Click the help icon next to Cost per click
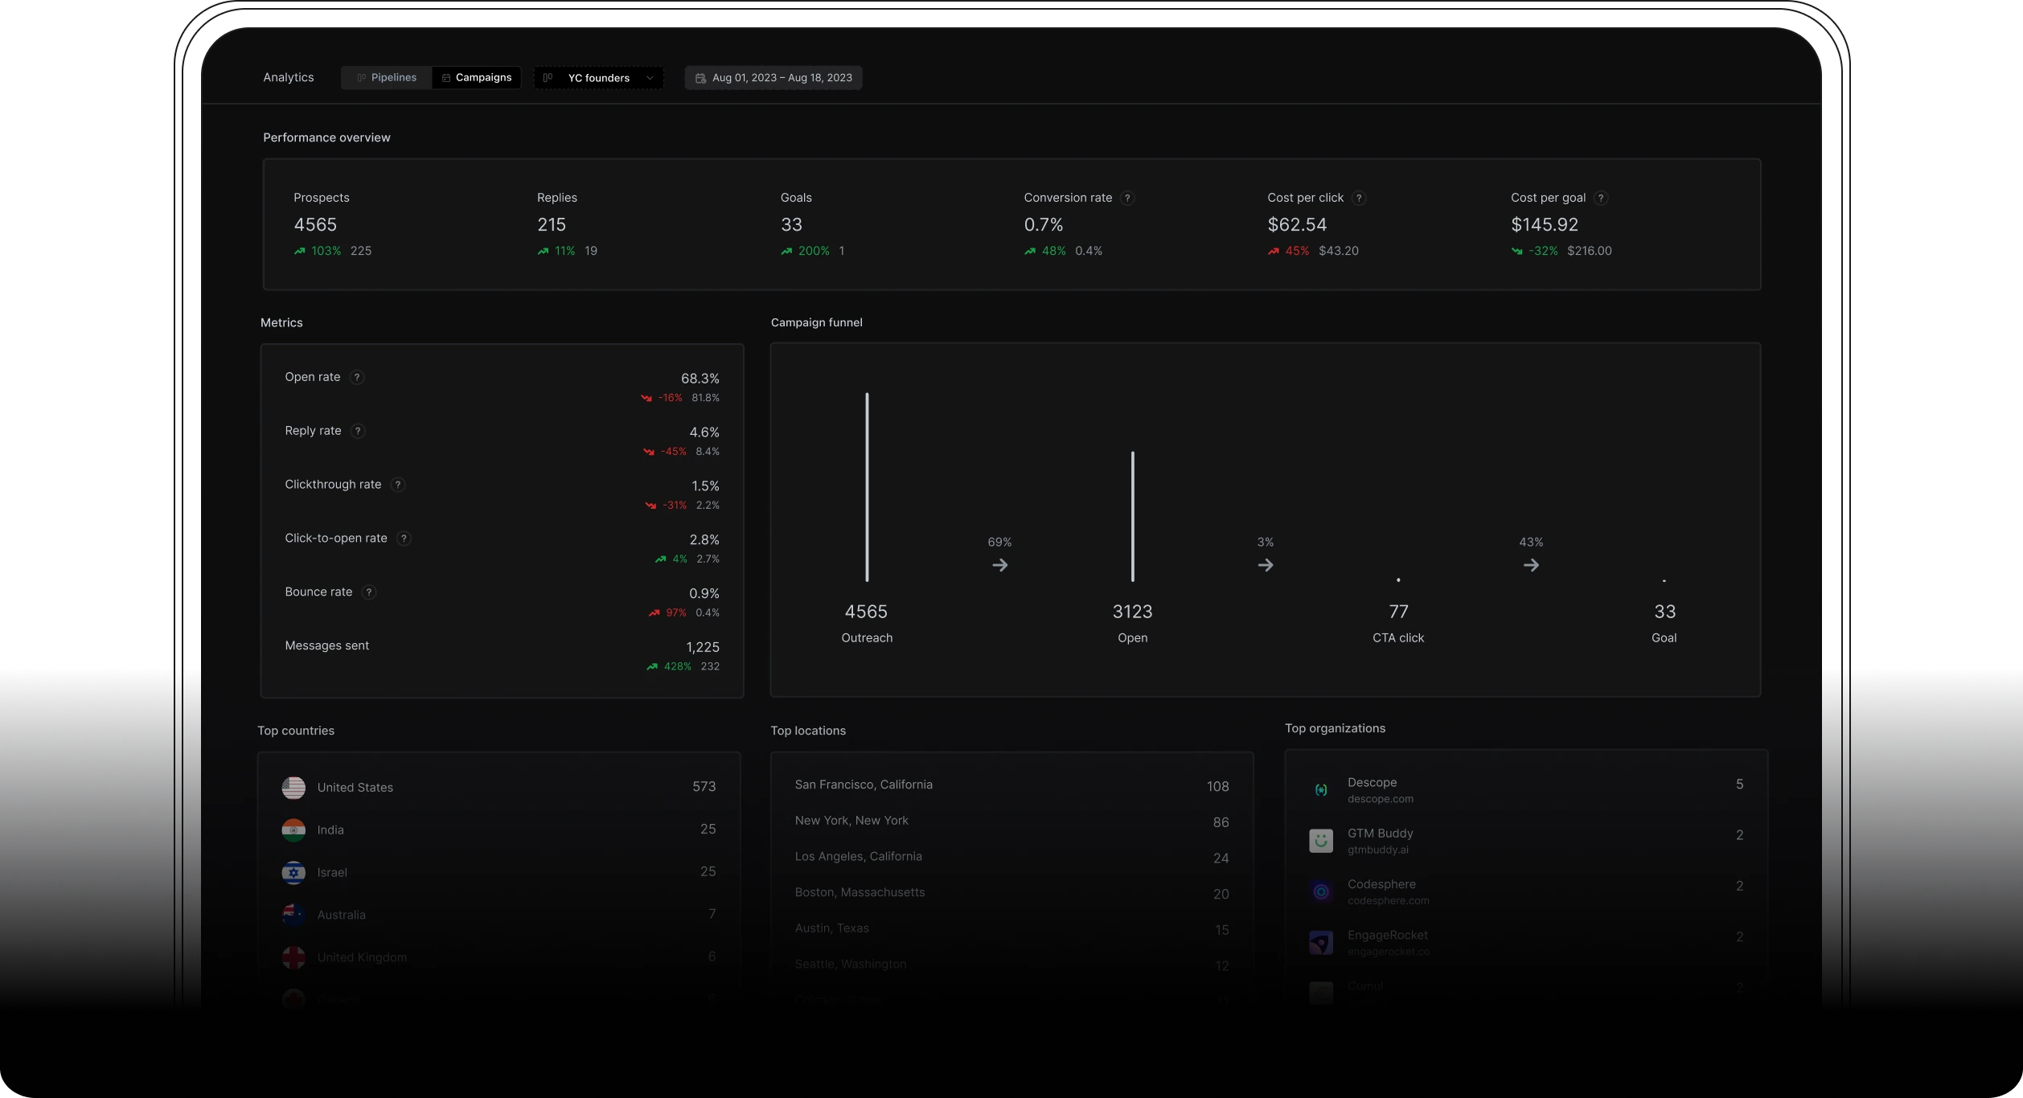Image resolution: width=2023 pixels, height=1098 pixels. [1359, 198]
